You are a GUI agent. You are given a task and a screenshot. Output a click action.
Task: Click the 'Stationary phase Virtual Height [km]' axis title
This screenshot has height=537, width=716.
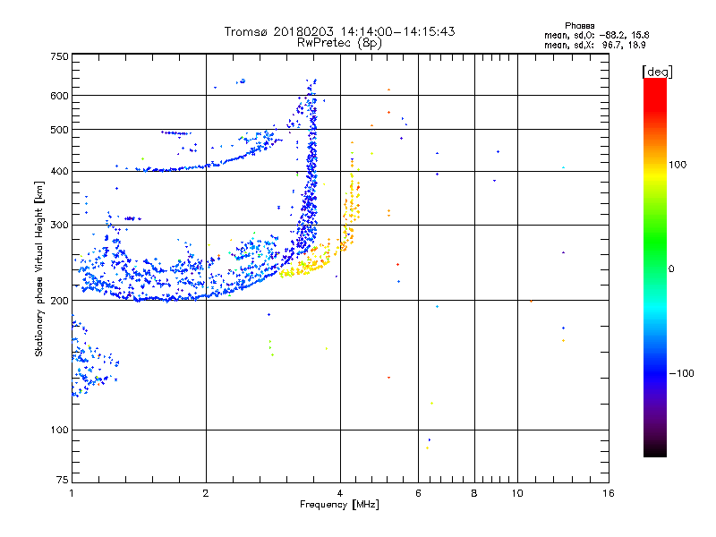tap(39, 268)
